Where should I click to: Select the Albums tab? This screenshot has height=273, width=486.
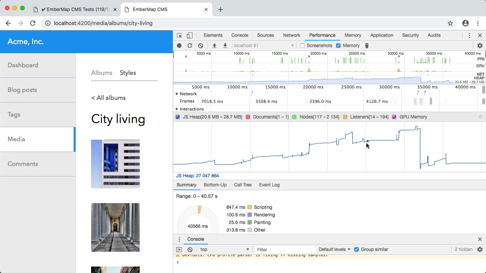point(102,73)
